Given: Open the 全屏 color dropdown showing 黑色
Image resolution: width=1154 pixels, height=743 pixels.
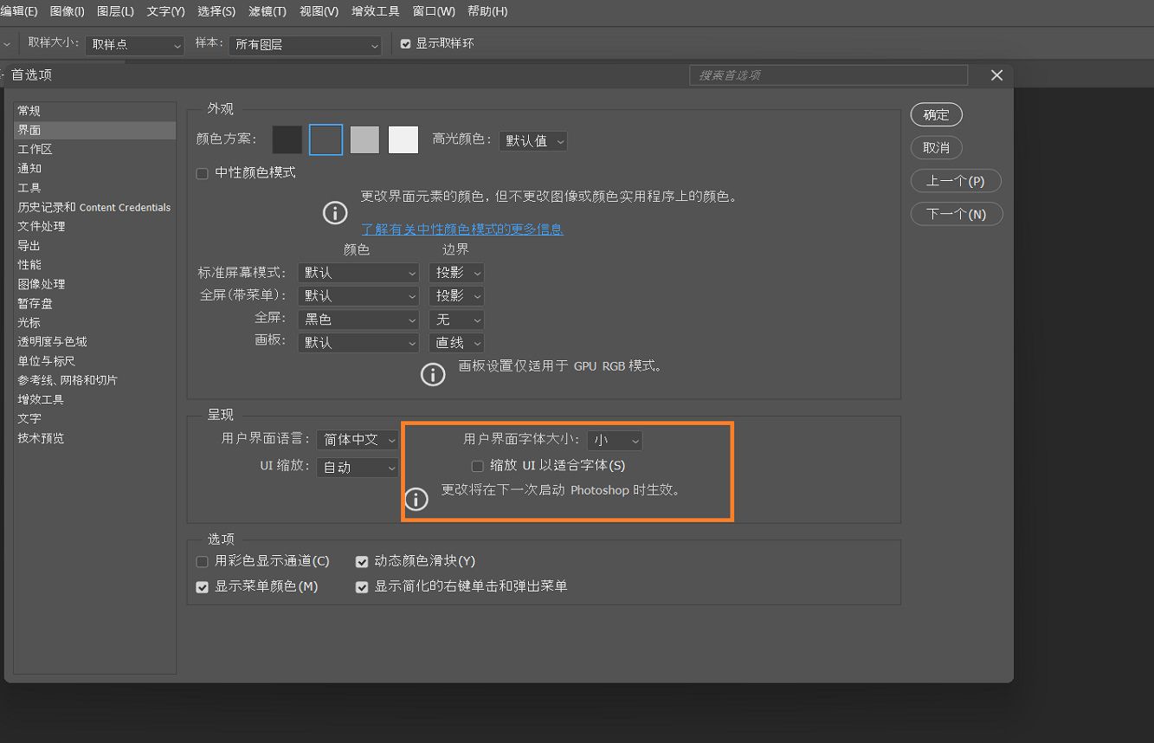Looking at the screenshot, I should (x=358, y=319).
